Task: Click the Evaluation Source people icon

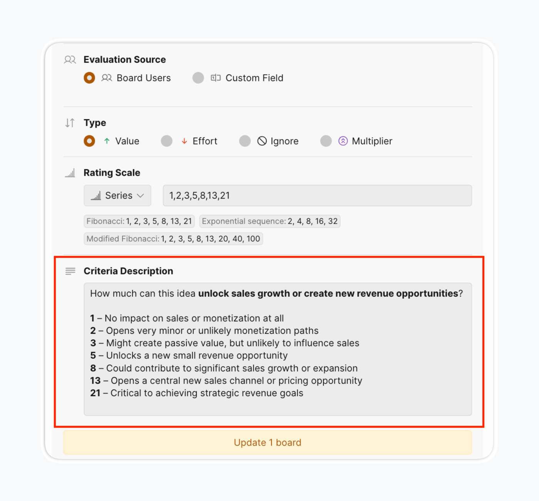Action: [x=70, y=60]
